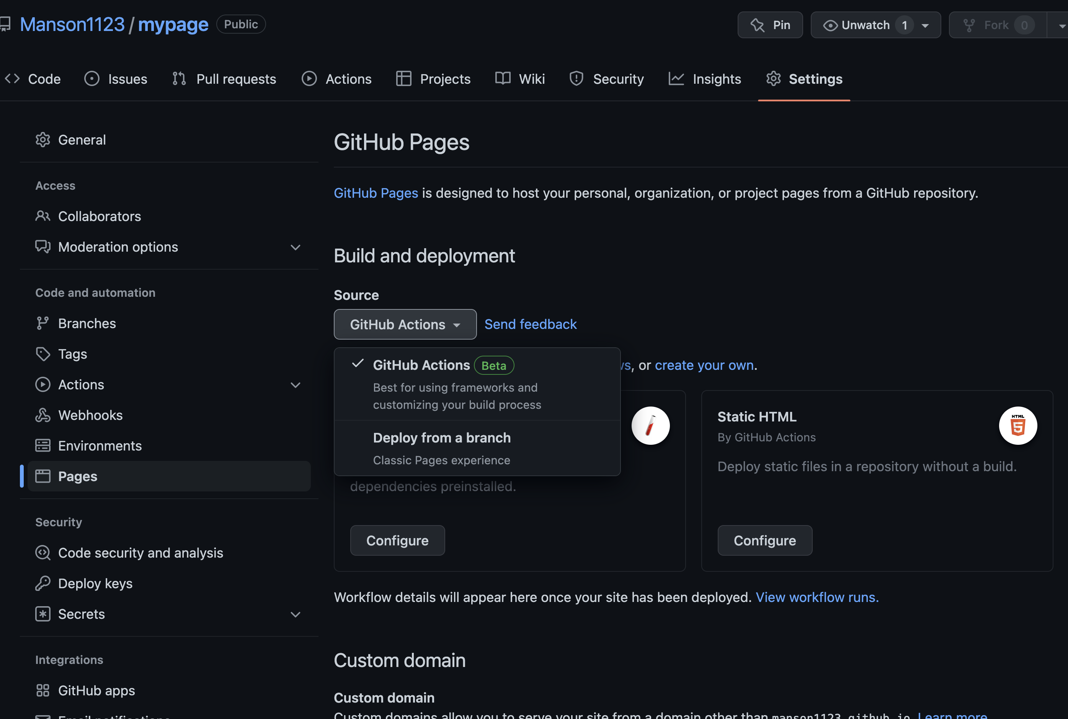Click Configure under Static HTML

click(x=765, y=541)
